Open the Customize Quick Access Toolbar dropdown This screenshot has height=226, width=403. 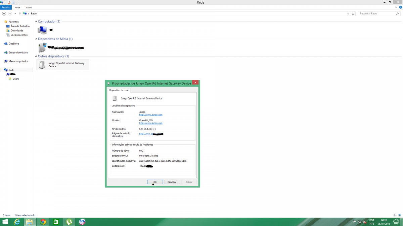pyautogui.click(x=17, y=2)
